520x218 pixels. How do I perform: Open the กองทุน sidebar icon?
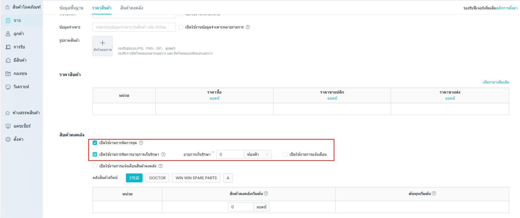tap(8, 74)
